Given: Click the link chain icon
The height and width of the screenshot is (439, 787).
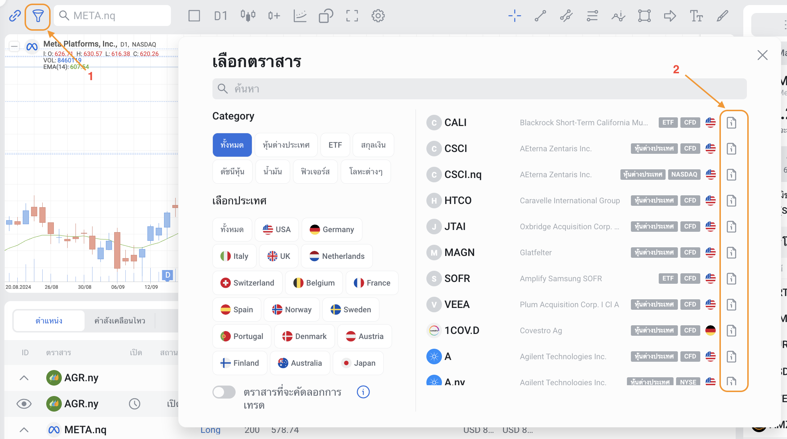Looking at the screenshot, I should 15,16.
